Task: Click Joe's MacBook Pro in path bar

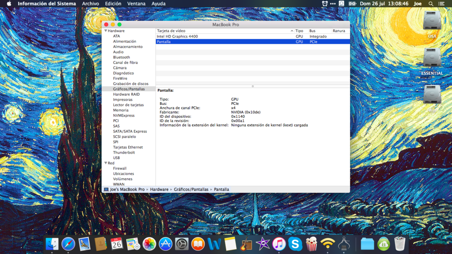Action: [127, 189]
